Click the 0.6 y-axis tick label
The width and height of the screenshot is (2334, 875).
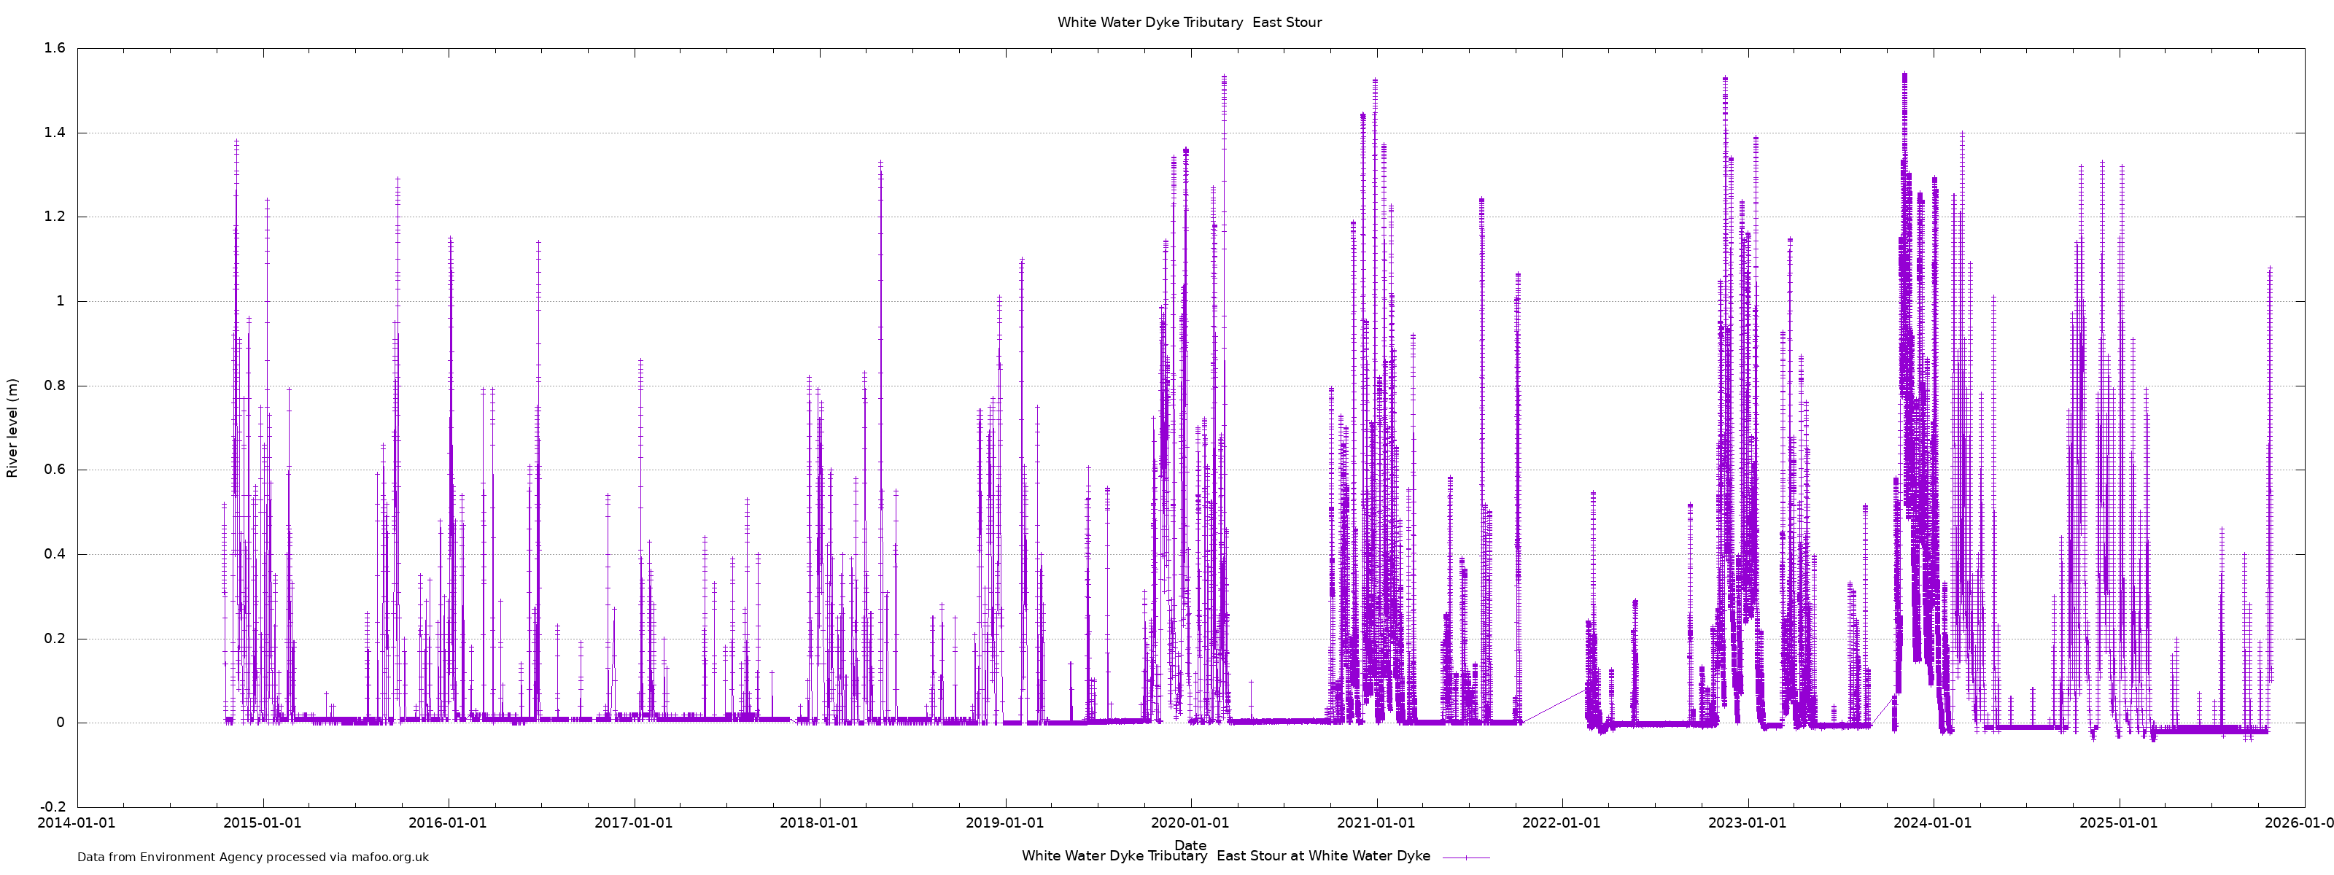pos(55,470)
